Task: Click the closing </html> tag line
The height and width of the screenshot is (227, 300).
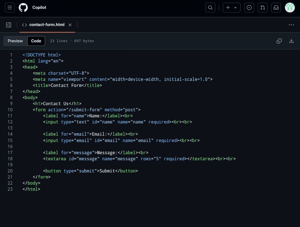Action: coord(31,189)
